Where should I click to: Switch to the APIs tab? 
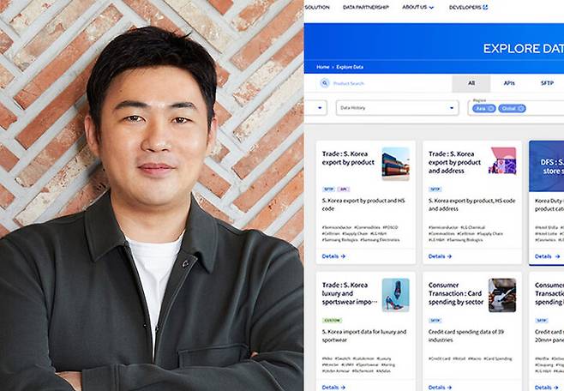tap(509, 83)
